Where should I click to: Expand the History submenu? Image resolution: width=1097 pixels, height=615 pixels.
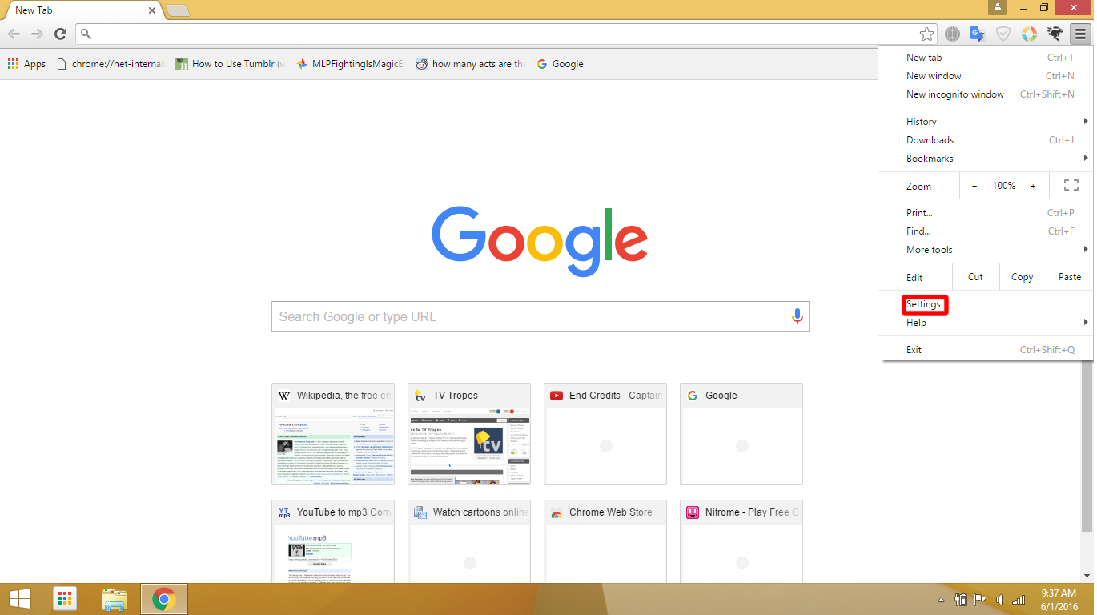point(986,122)
